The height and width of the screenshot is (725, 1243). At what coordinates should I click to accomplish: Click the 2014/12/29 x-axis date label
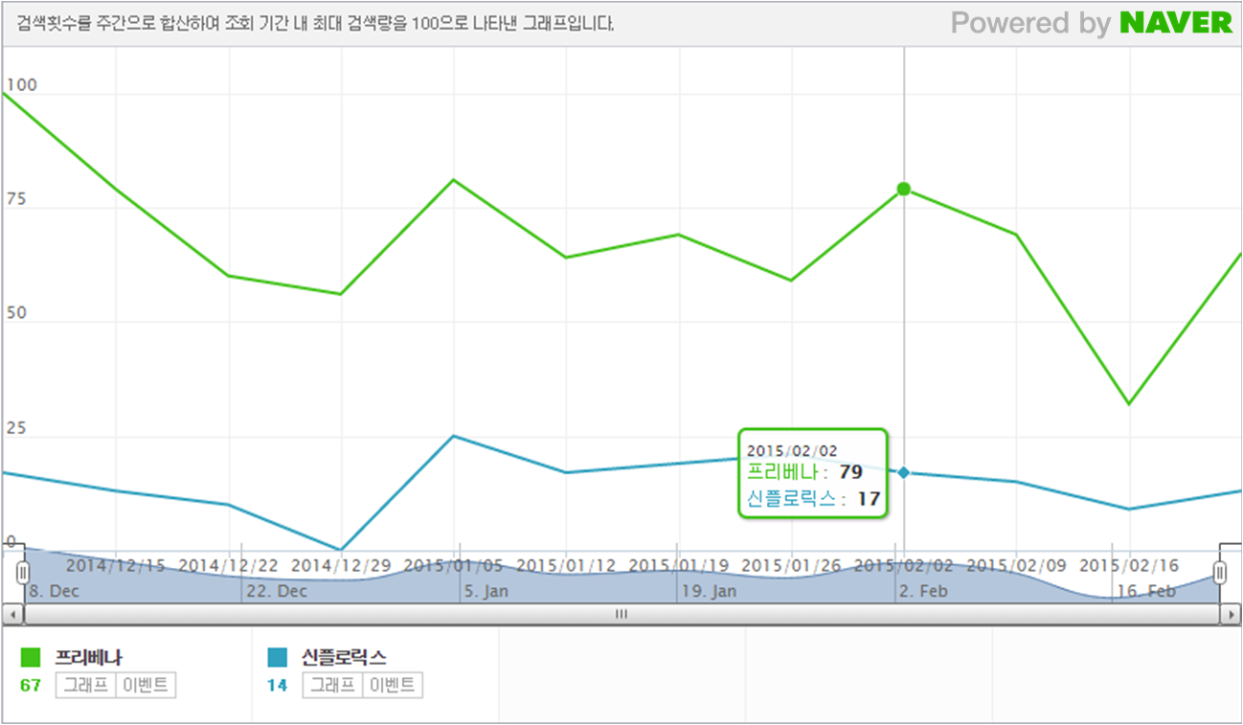pyautogui.click(x=341, y=565)
